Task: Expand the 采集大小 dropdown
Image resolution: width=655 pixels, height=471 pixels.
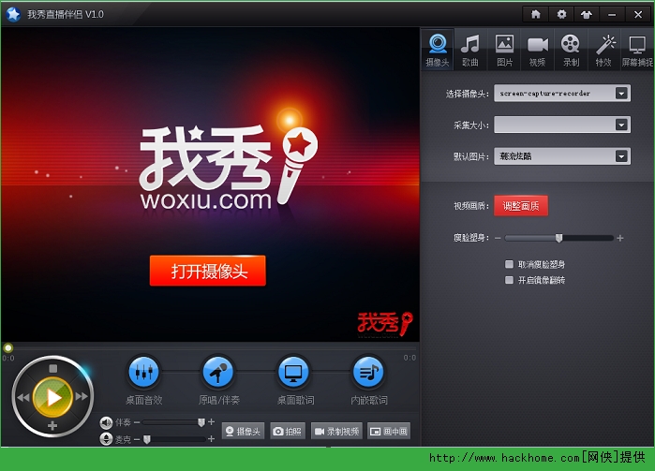Action: (621, 125)
